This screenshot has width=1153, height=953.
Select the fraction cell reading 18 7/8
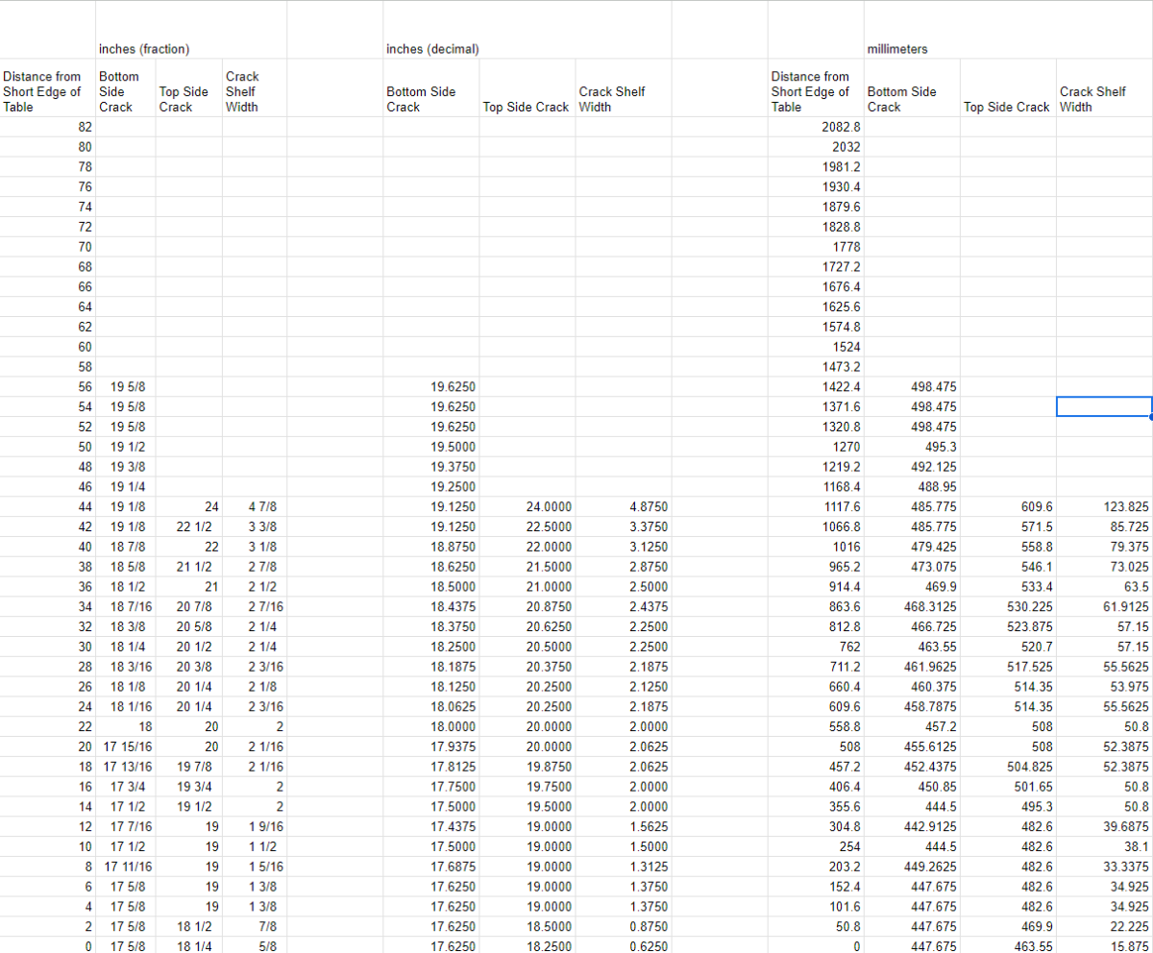[x=126, y=547]
